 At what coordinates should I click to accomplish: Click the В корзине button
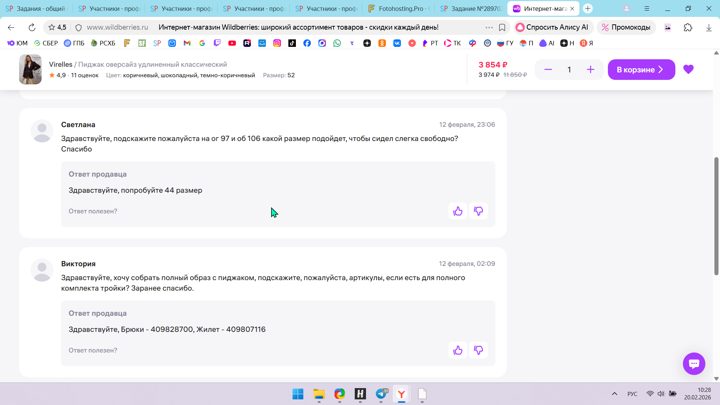point(641,69)
